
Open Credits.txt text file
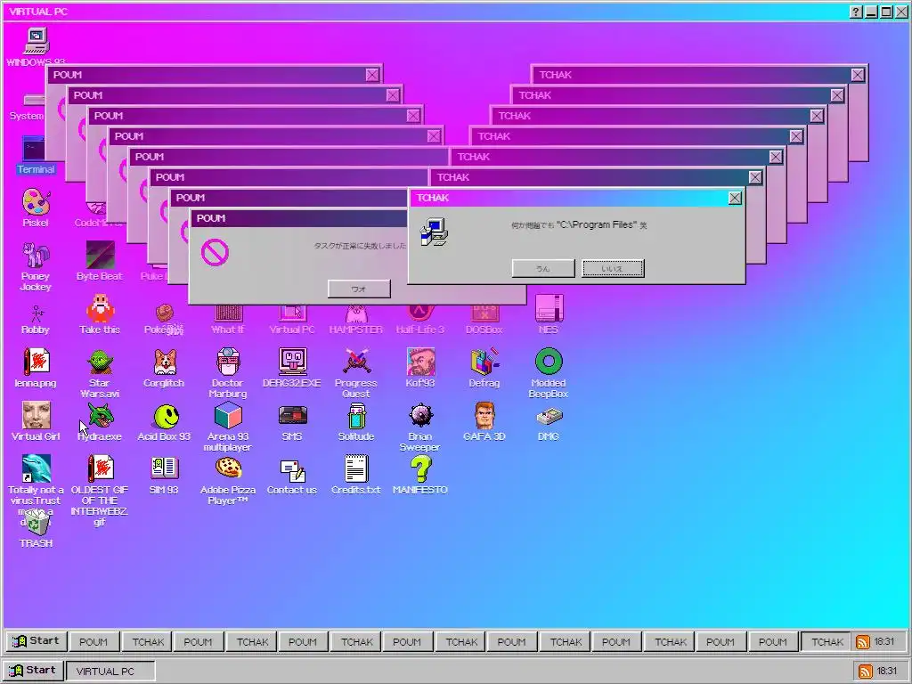tap(356, 468)
